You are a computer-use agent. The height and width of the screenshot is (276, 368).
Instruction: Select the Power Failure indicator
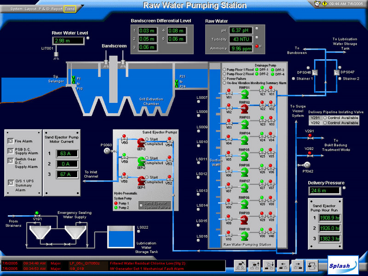(x=224, y=78)
